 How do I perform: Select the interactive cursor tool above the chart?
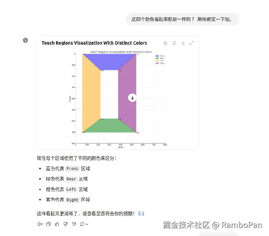[165, 43]
